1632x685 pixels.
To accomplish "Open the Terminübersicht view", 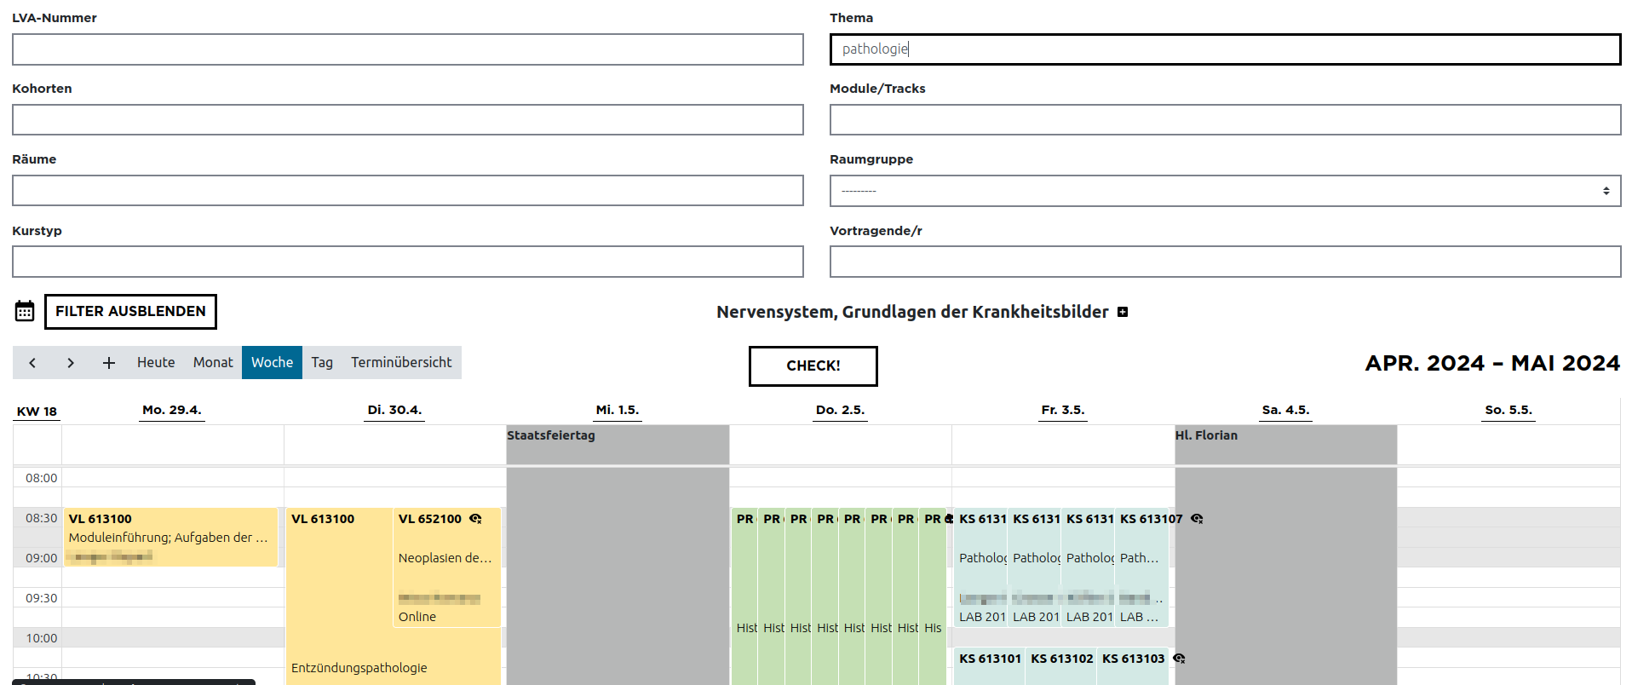I will [x=401, y=363].
